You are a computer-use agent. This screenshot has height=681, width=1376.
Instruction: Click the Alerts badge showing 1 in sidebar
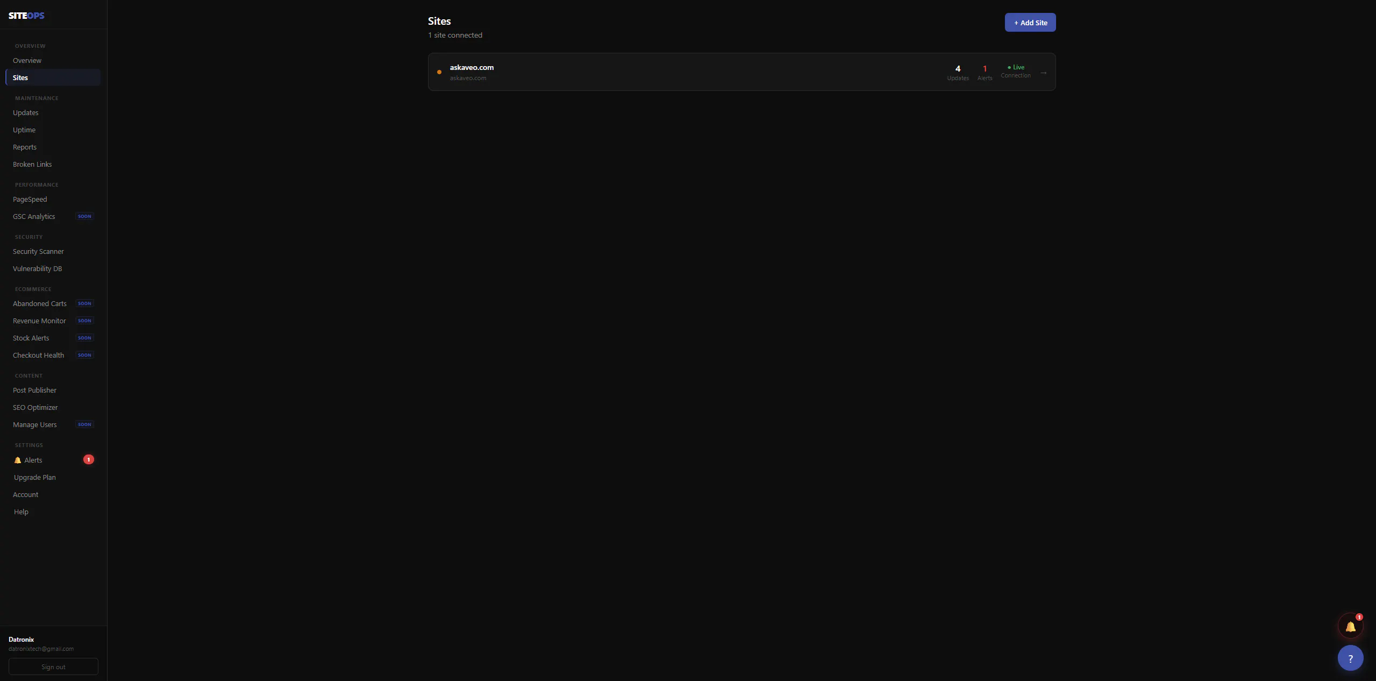[89, 459]
